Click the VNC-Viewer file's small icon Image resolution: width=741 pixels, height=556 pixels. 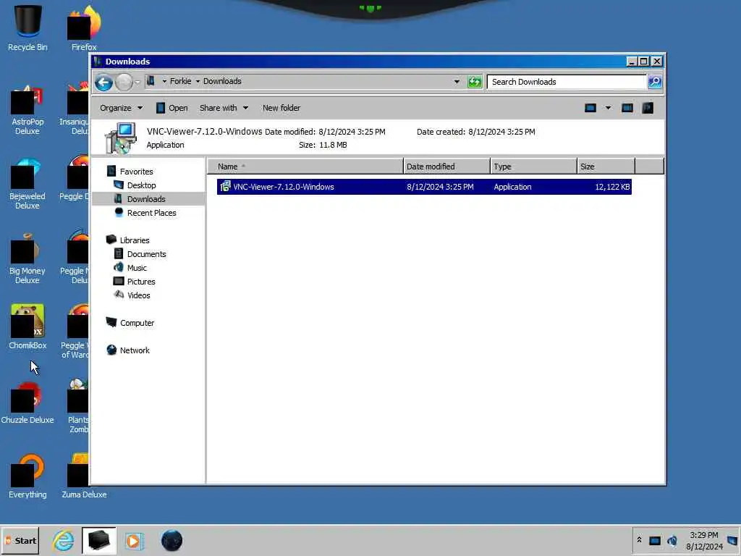point(226,186)
